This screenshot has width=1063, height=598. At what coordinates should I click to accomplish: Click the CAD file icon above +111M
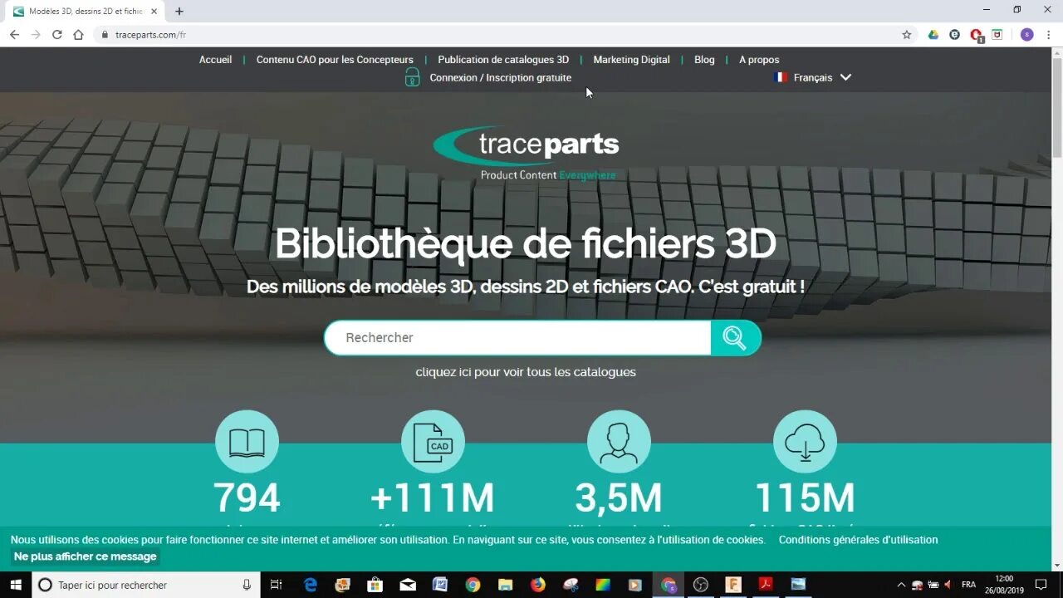coord(433,442)
